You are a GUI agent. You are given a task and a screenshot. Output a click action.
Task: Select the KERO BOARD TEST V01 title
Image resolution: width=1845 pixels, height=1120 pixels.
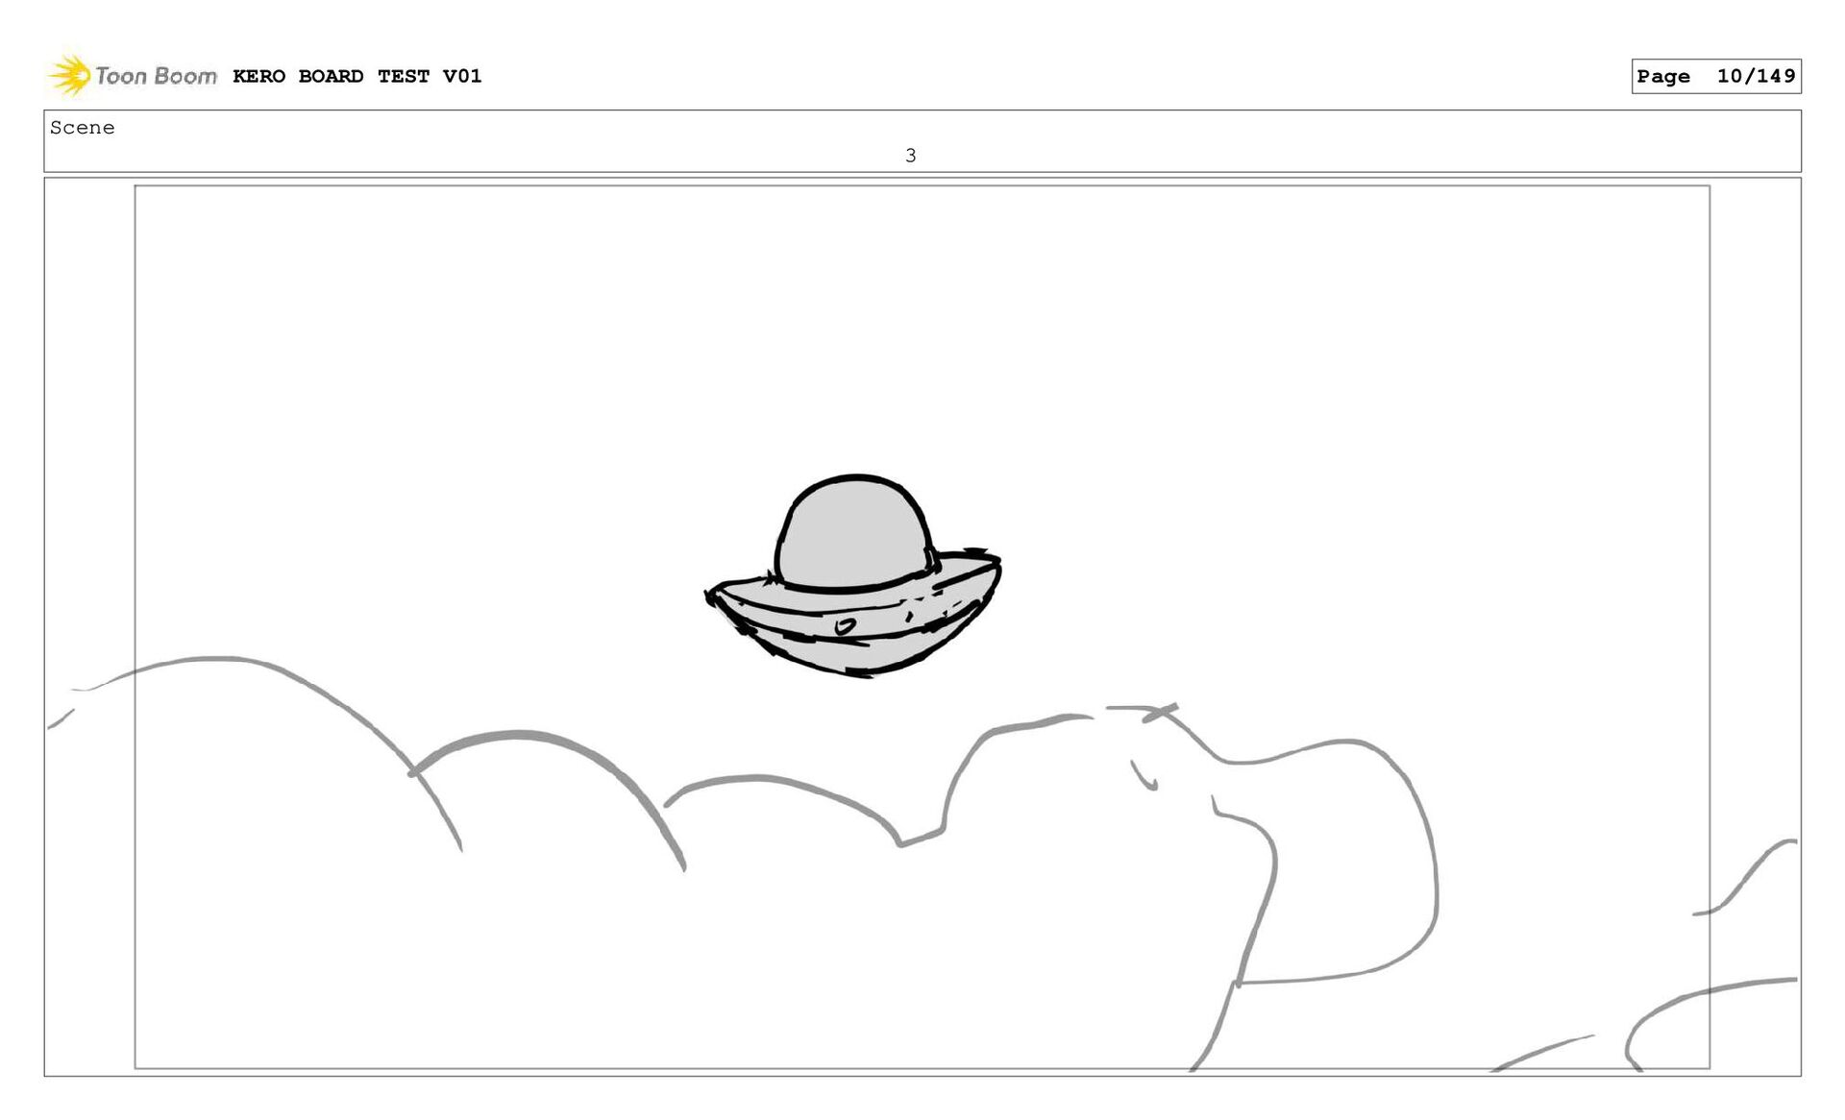click(357, 76)
